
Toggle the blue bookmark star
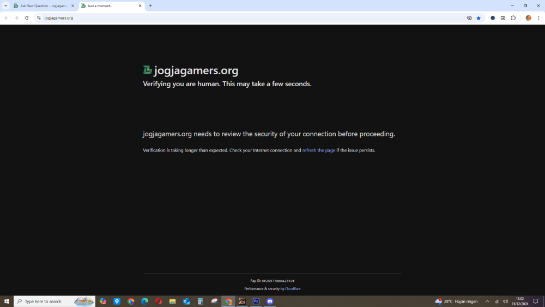click(x=479, y=18)
